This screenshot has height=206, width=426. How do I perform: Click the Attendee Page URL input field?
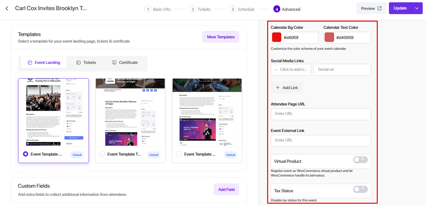(321, 114)
